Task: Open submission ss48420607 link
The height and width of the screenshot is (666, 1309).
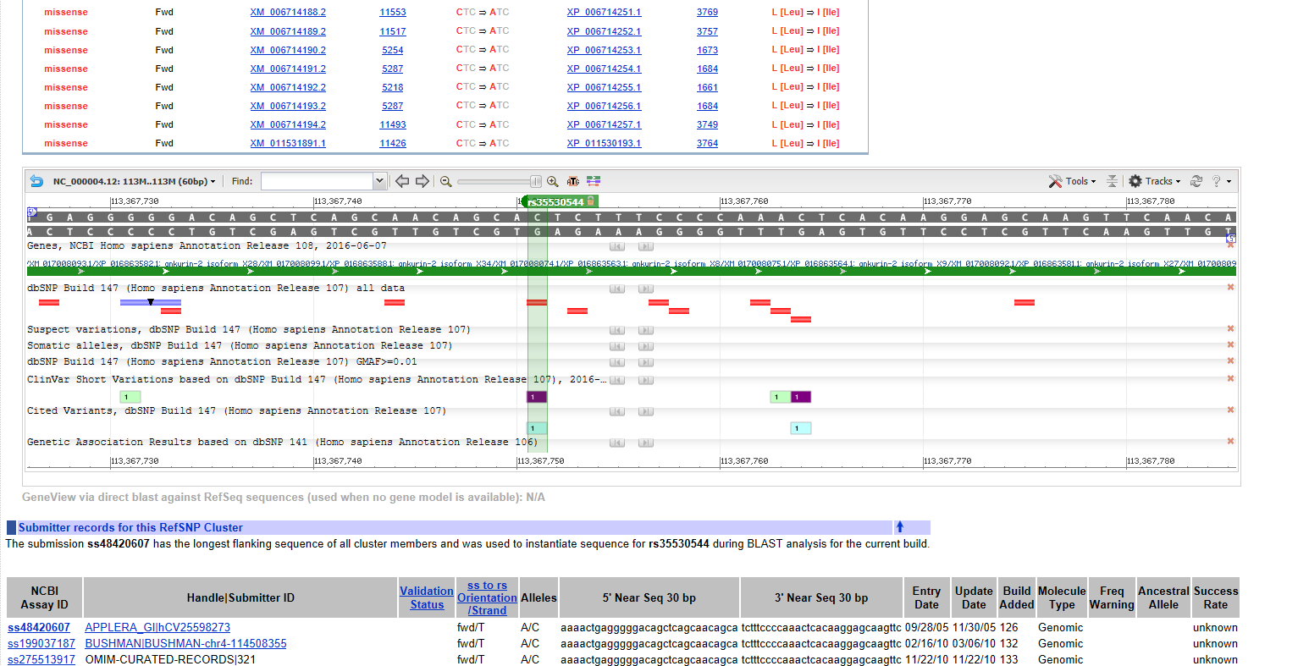Action: tap(39, 627)
